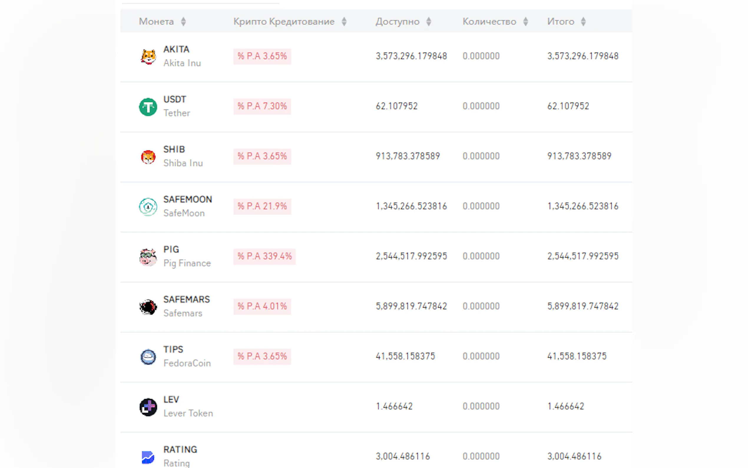Click the USDT Tether coin icon

(x=148, y=106)
